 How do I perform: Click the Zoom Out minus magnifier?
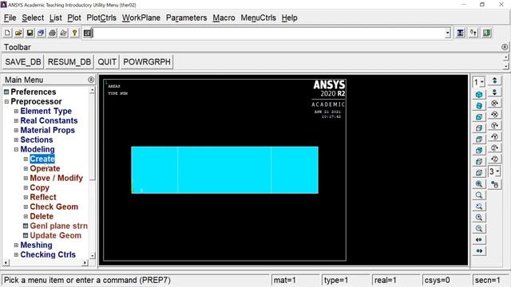click(479, 229)
